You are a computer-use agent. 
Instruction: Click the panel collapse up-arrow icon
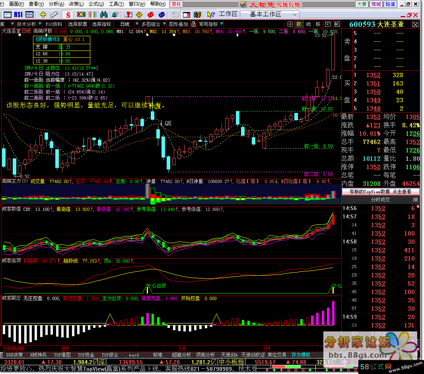pyautogui.click(x=327, y=24)
